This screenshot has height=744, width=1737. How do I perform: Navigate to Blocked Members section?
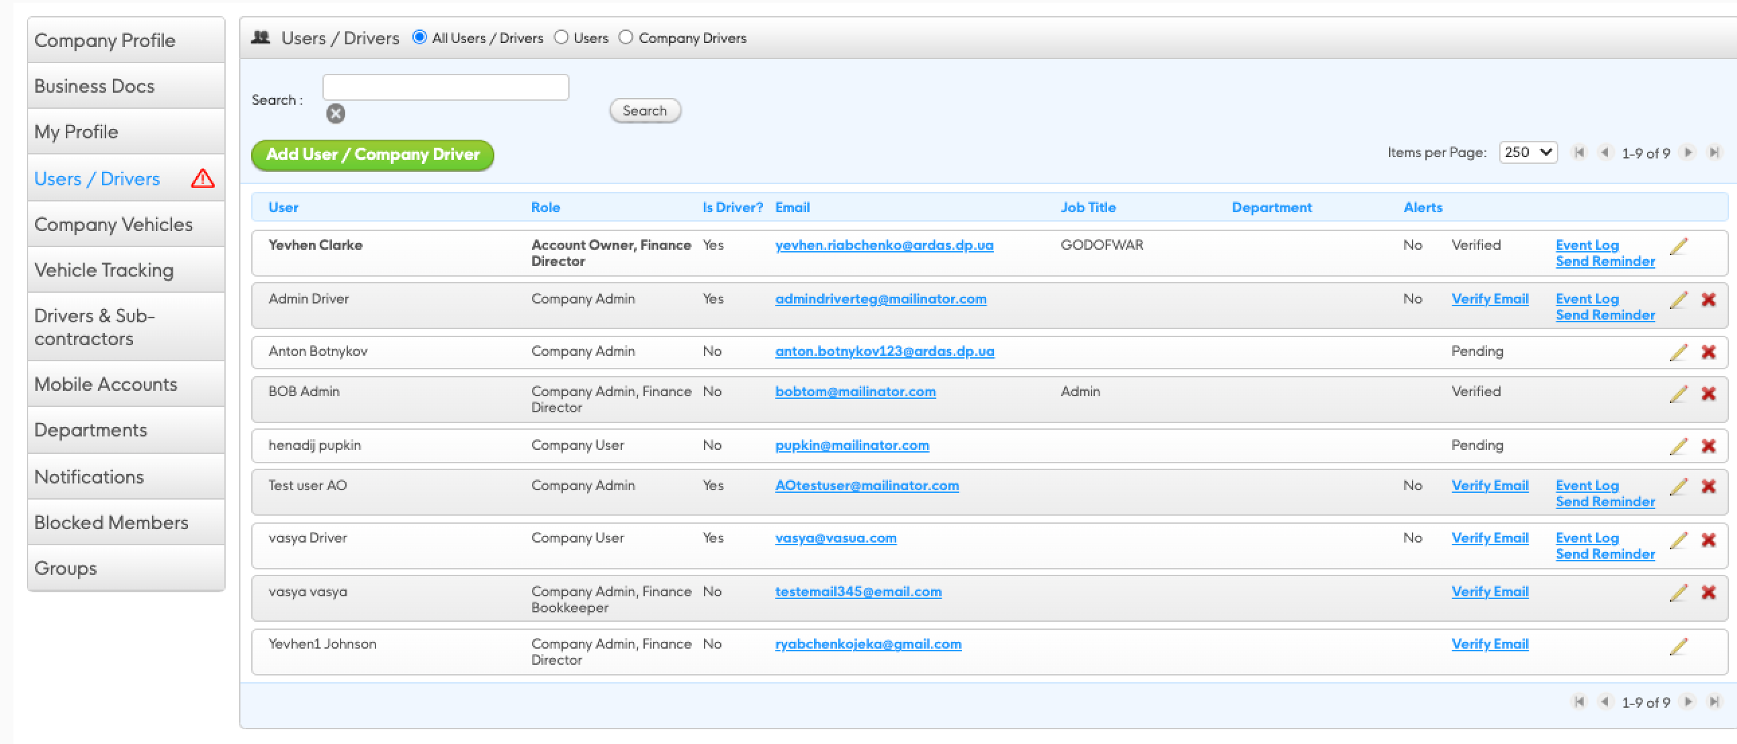point(112,522)
